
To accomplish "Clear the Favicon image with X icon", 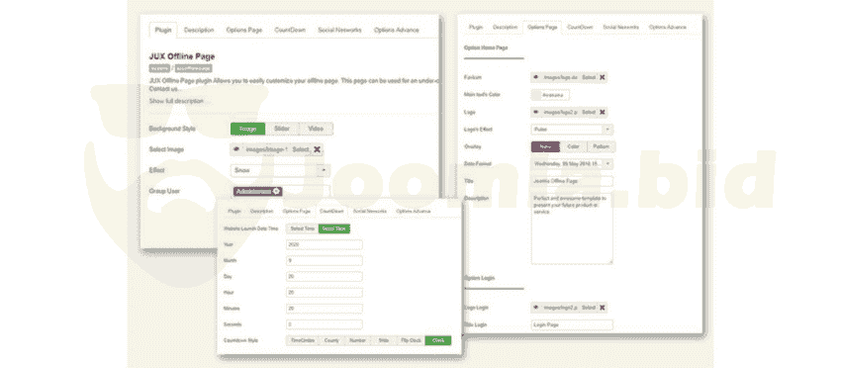I will pos(603,77).
